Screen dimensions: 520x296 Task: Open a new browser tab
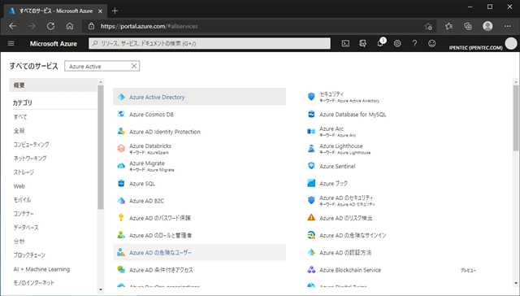pyautogui.click(x=115, y=11)
